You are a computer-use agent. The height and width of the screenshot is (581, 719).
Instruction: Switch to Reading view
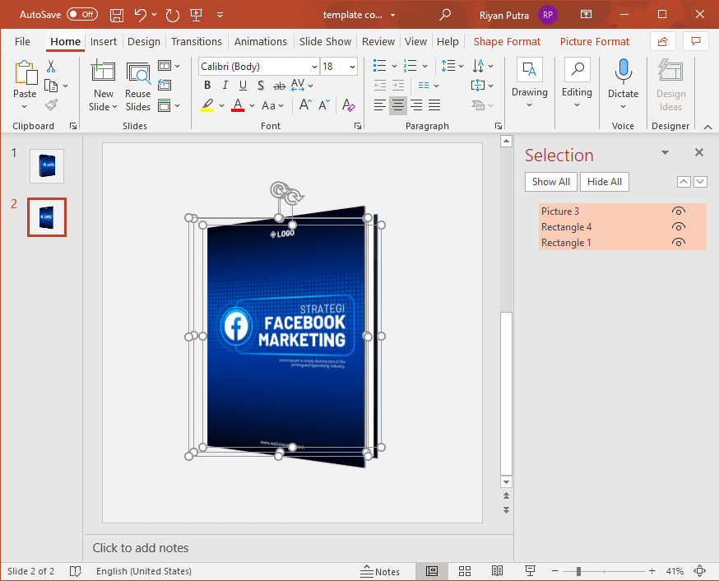click(497, 571)
